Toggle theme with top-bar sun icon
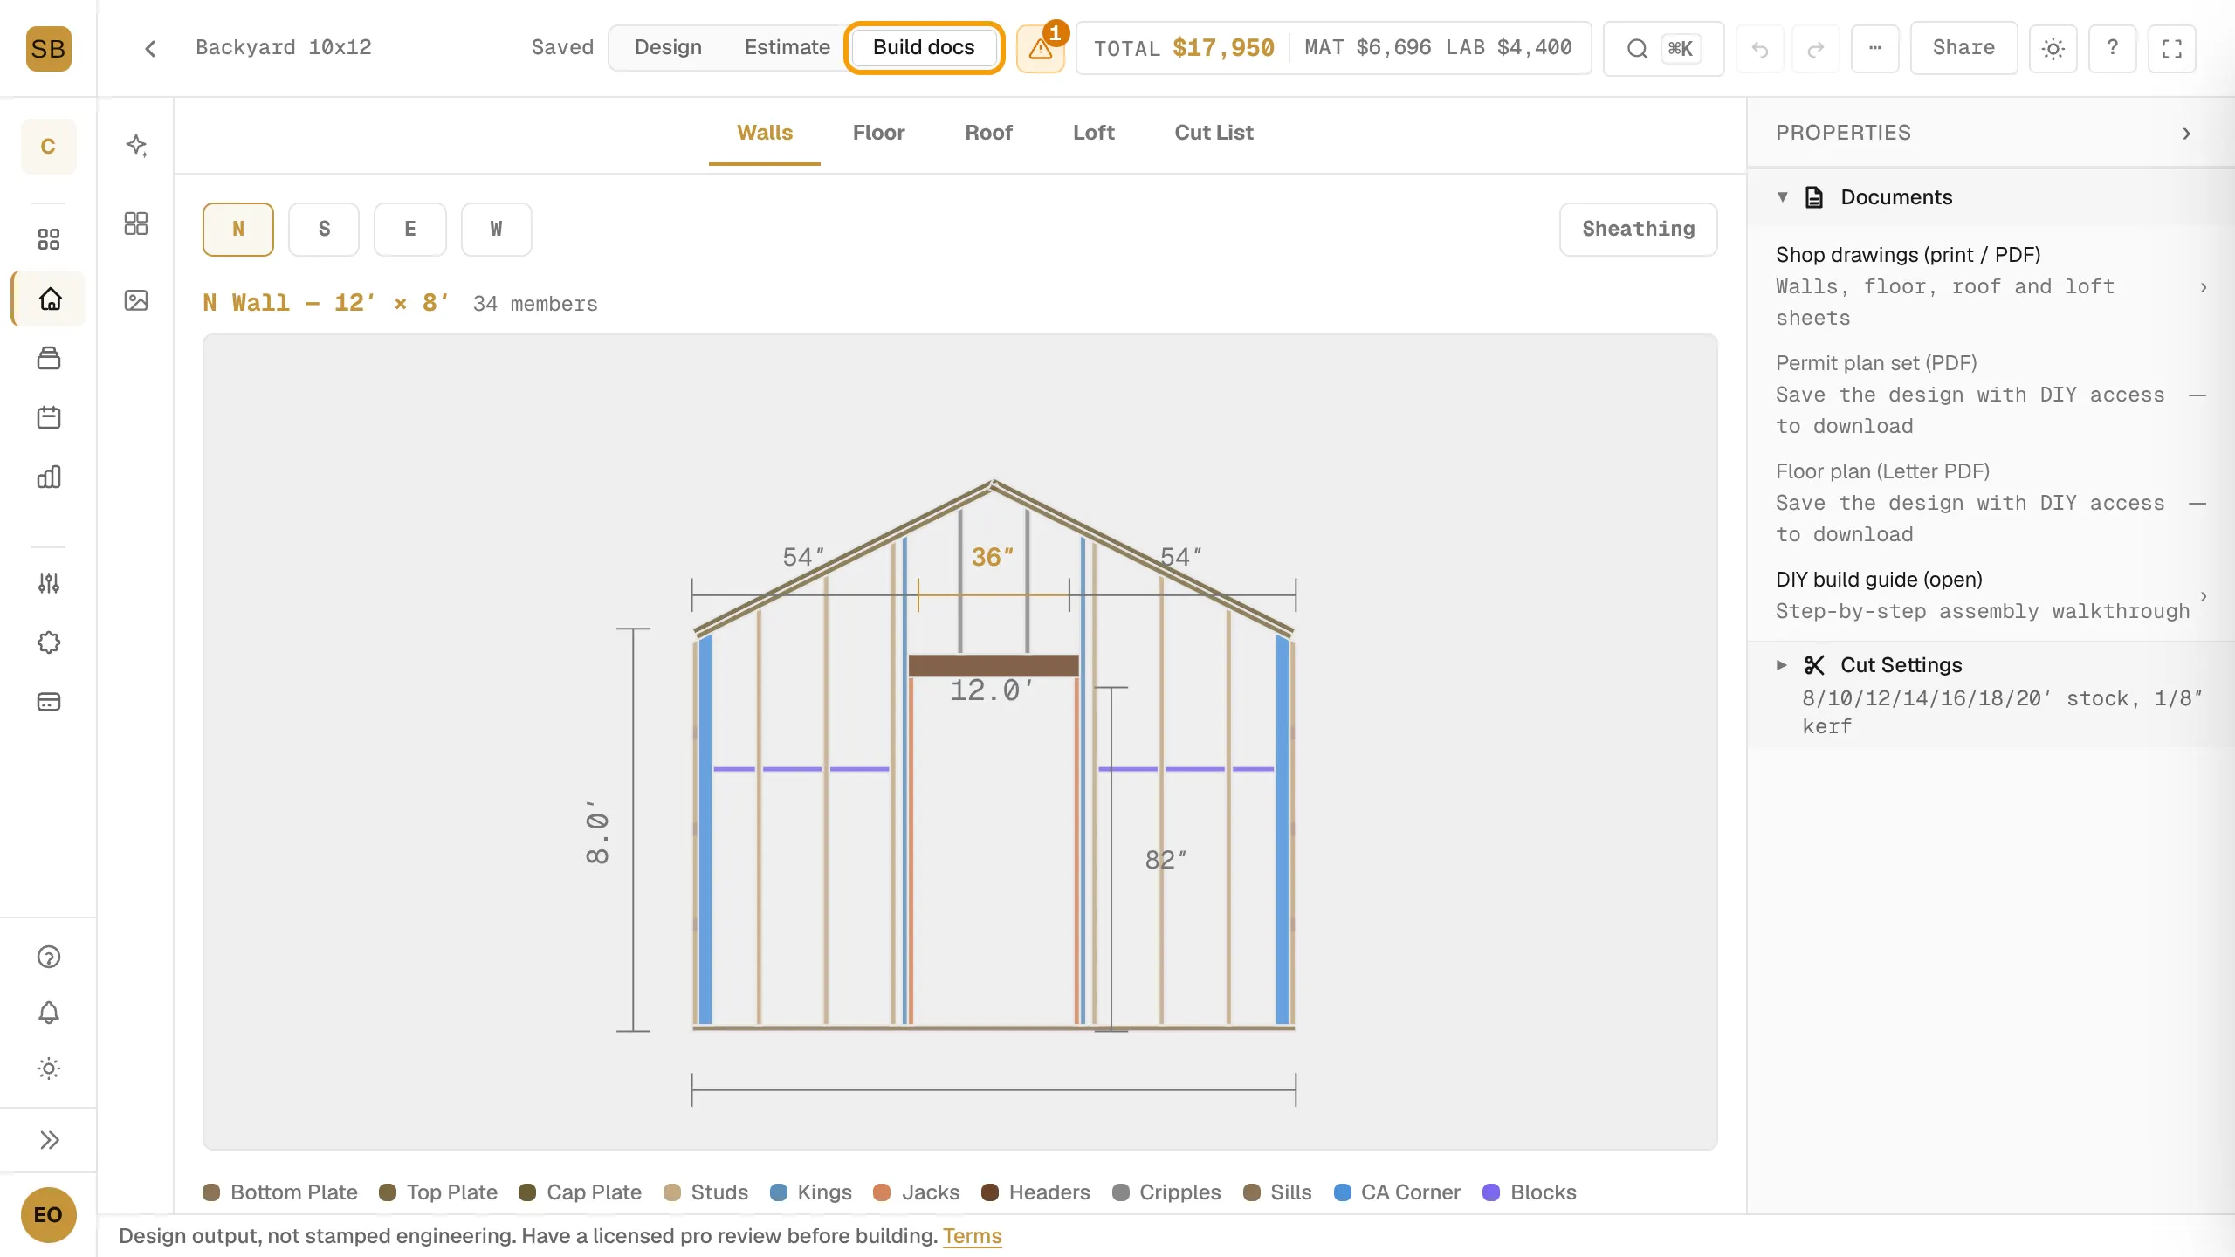The image size is (2235, 1257). (x=2053, y=48)
